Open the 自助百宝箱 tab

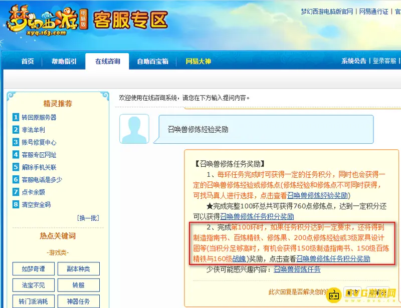pyautogui.click(x=153, y=61)
